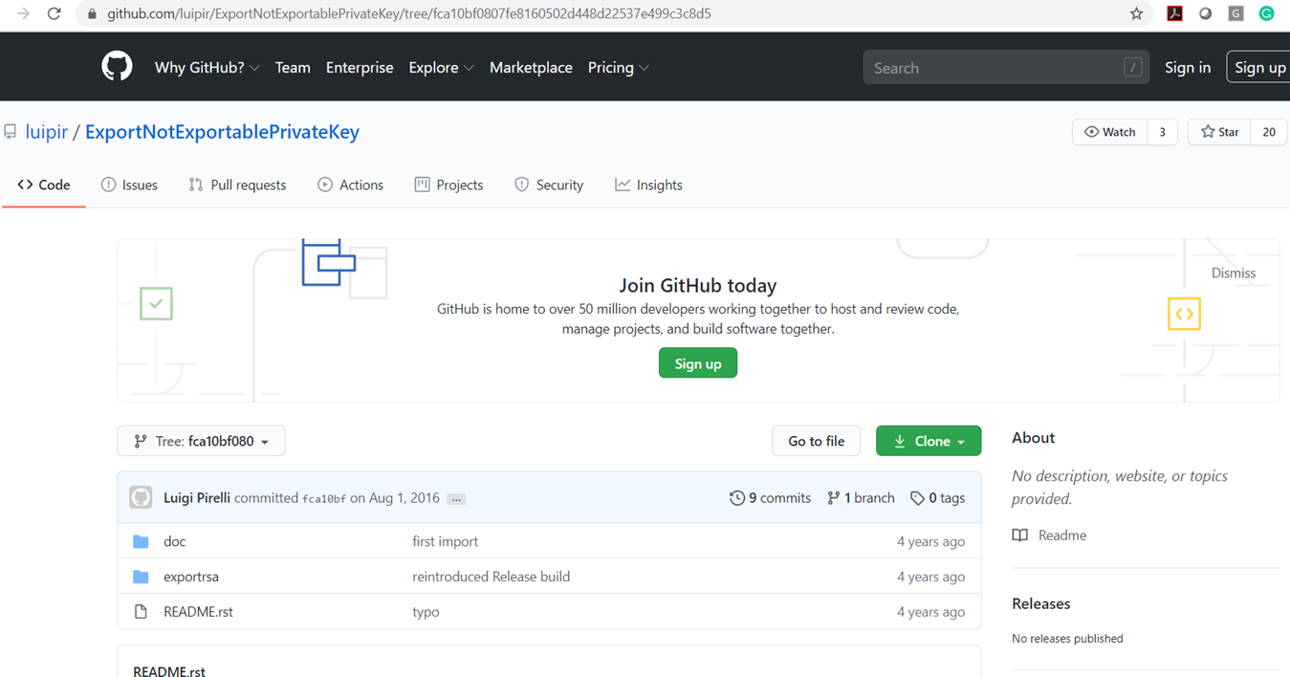Open the Luigi Pirelli author link
Image resolution: width=1290 pixels, height=677 pixels.
(197, 498)
